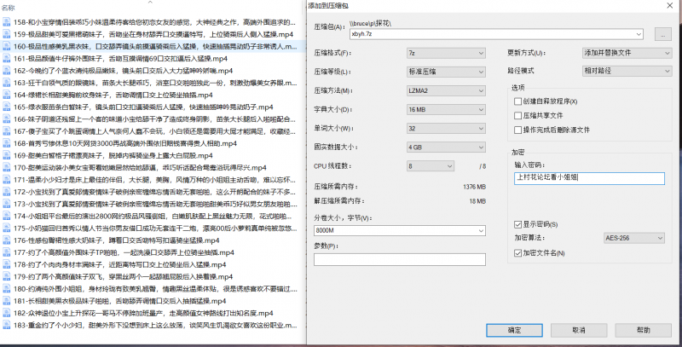Tick 操作完成后删除源文件 checkbox
Screen dimensions: 682x347
pyautogui.click(x=517, y=129)
